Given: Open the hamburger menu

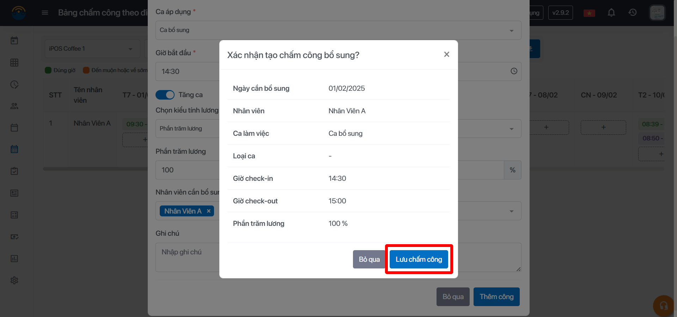Looking at the screenshot, I should [x=45, y=13].
